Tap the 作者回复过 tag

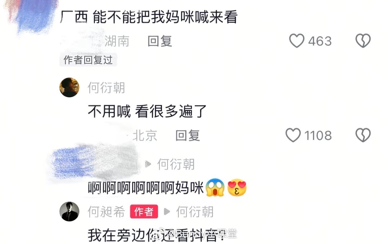[88, 60]
